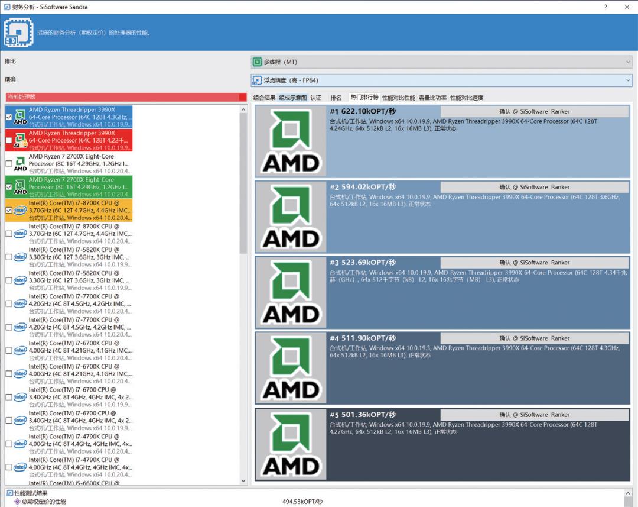Click the 494.53kOPT/秒 value in the bottom panel
The width and height of the screenshot is (638, 507).
coord(302,502)
